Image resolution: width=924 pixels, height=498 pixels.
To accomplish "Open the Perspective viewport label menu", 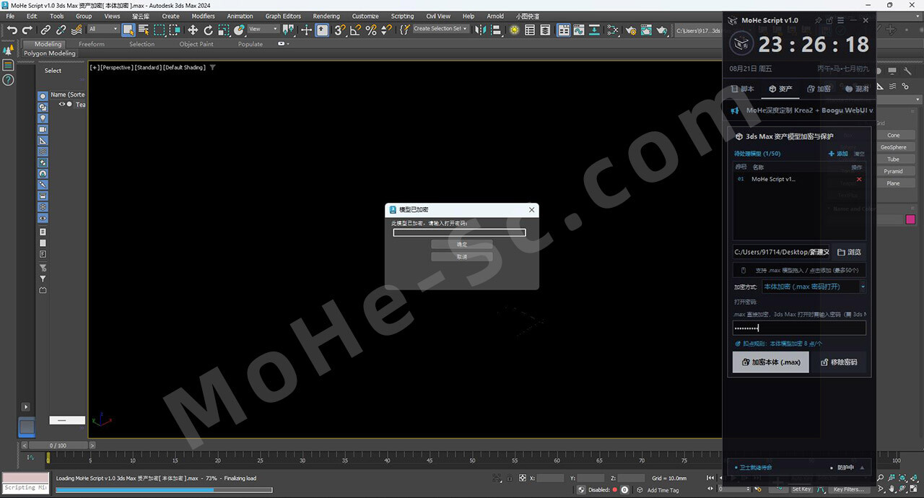I will pyautogui.click(x=115, y=67).
